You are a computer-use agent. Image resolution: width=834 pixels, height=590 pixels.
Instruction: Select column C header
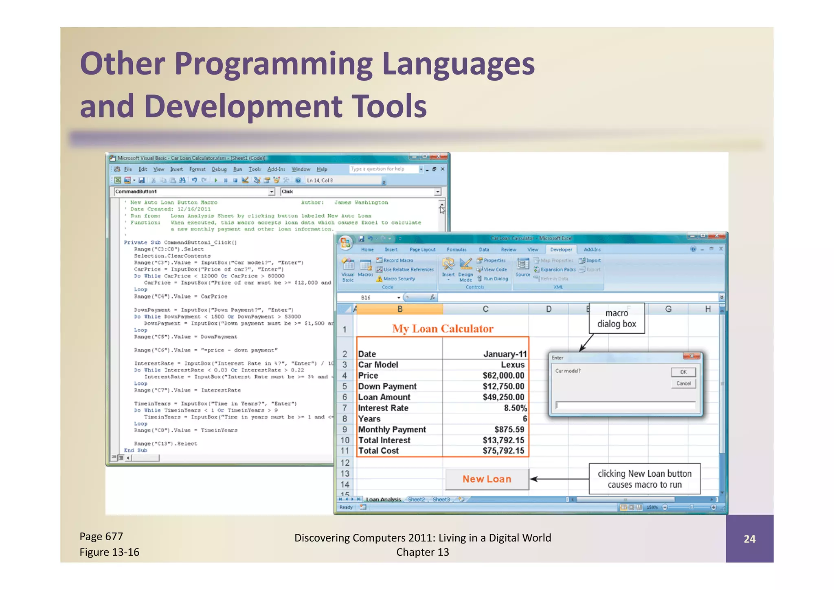(x=485, y=309)
